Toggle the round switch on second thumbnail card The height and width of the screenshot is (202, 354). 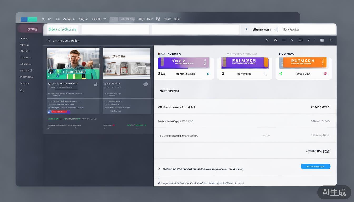click(x=145, y=84)
